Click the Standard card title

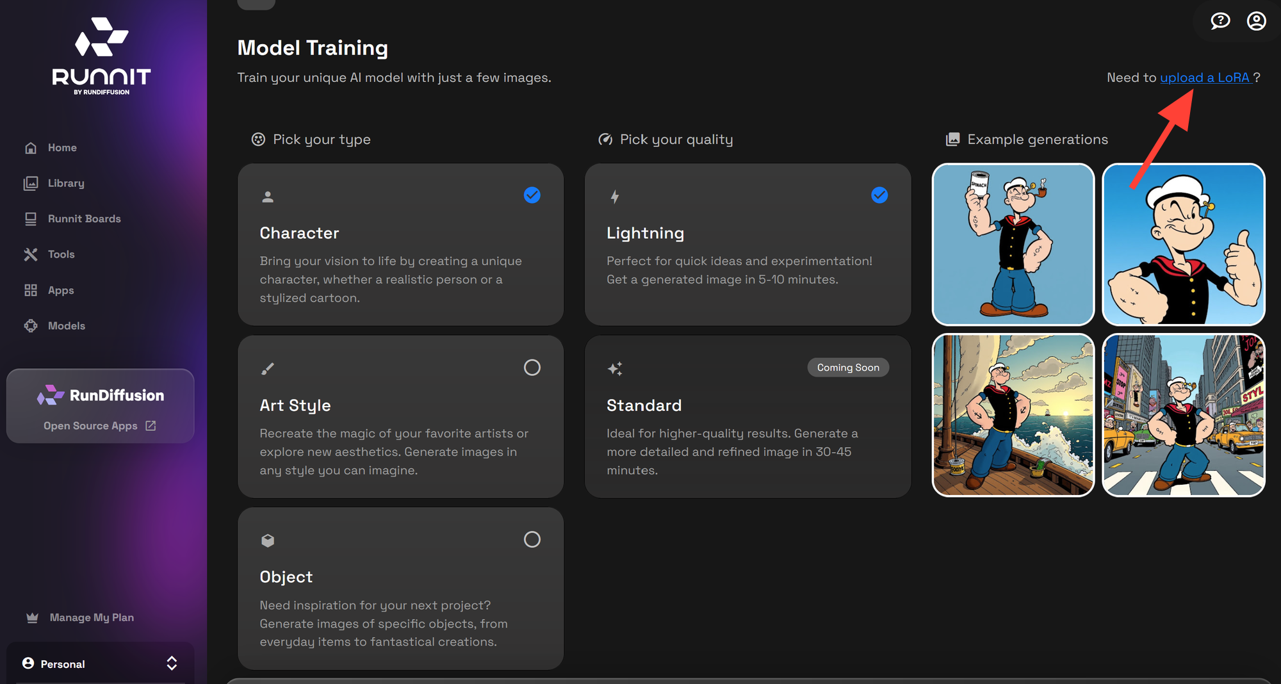[644, 405]
